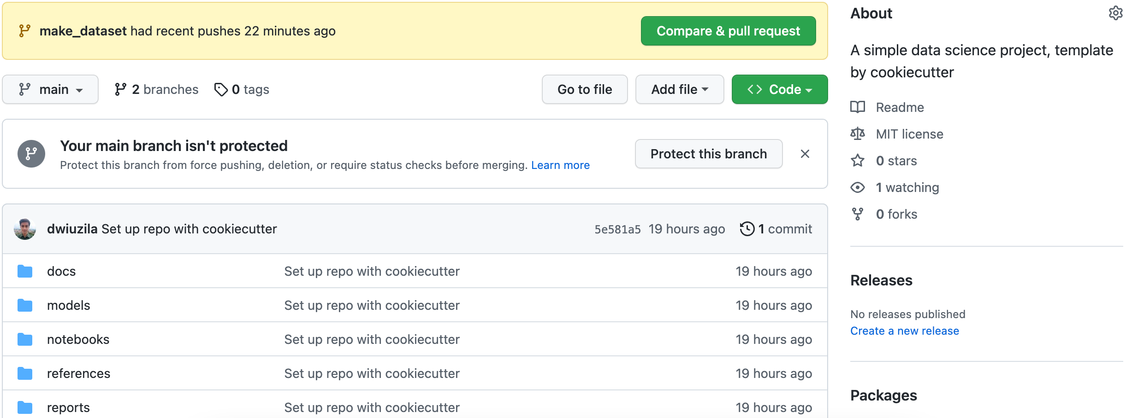Screen dimensions: 1126x418
Task: Click the Protect this branch button
Action: click(708, 154)
